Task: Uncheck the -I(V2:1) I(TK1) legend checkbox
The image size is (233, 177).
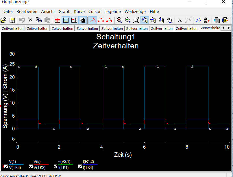Action: 56,166
